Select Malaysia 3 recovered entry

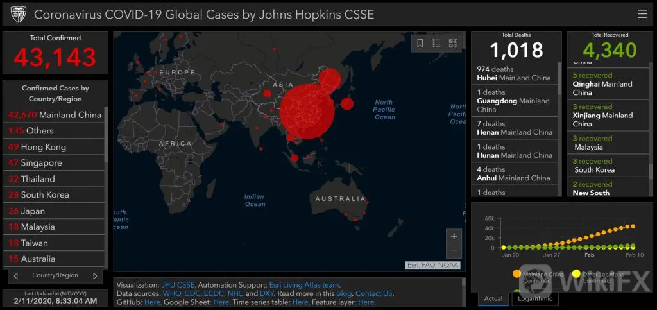point(608,143)
